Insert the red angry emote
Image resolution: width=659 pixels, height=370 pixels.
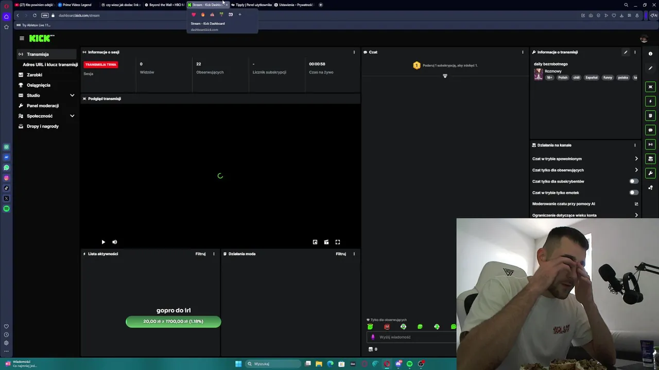[x=387, y=327]
